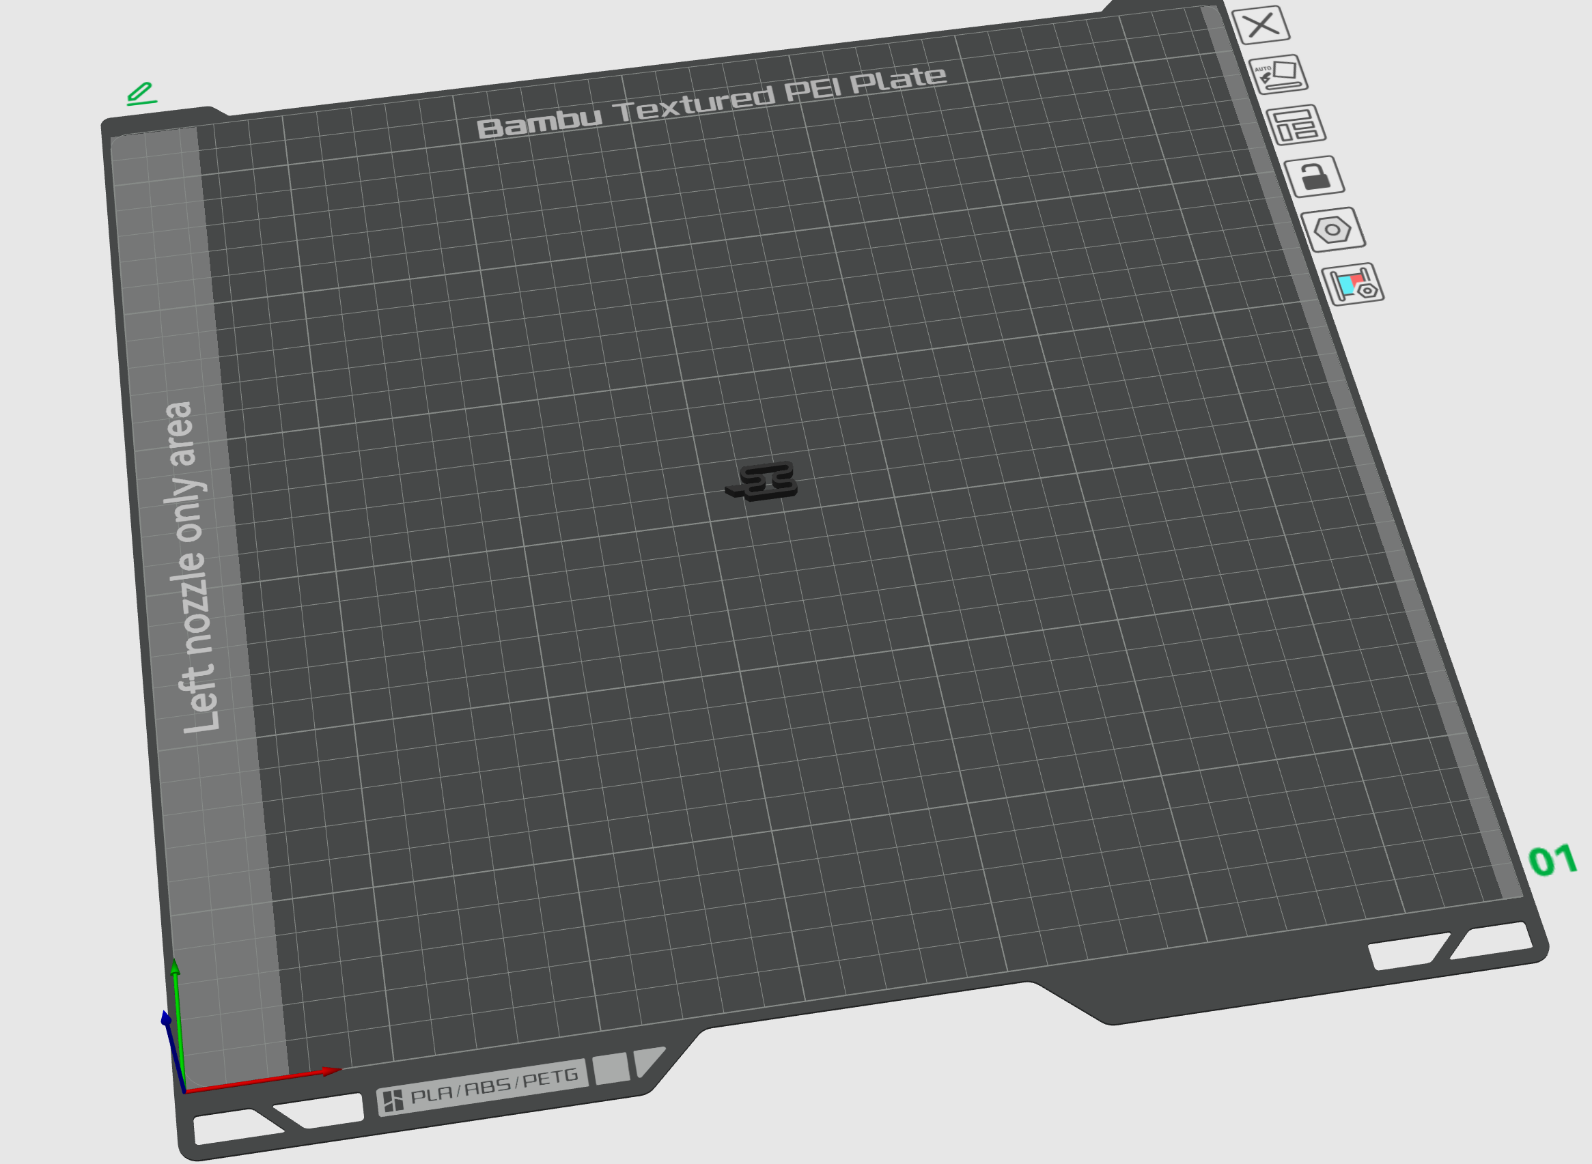Click the gray square beside PETG label
This screenshot has height=1164, width=1592.
611,1068
